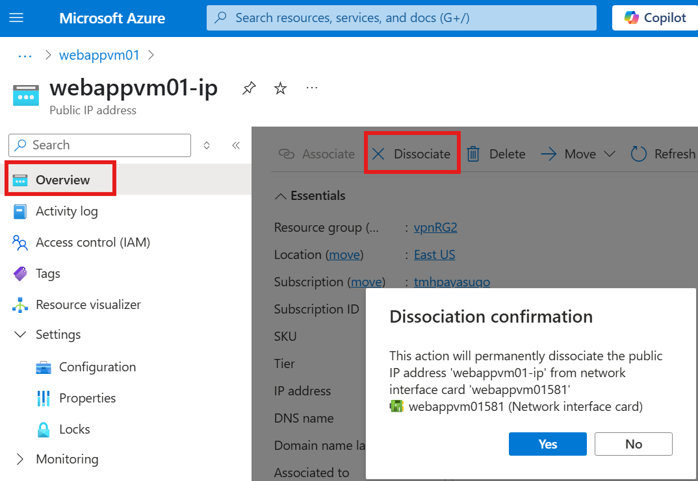Collapse the sidebar with double chevron
This screenshot has height=481, width=698.
[x=236, y=145]
